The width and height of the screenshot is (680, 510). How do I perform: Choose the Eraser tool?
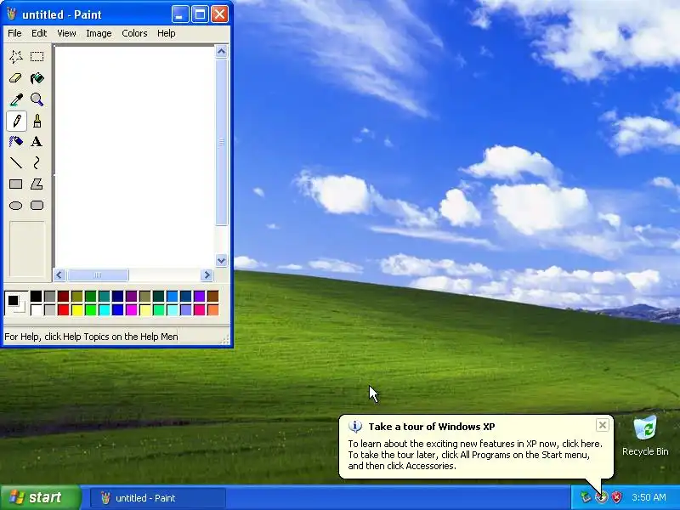point(16,78)
